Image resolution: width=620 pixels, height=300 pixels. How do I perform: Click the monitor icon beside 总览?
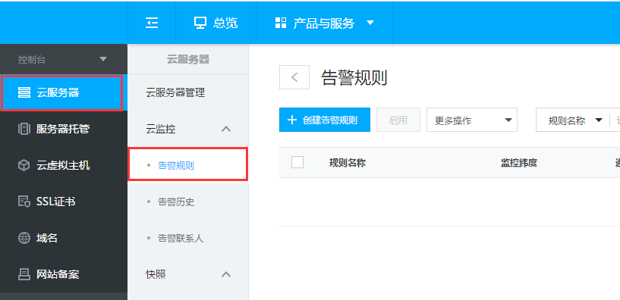[x=200, y=23]
